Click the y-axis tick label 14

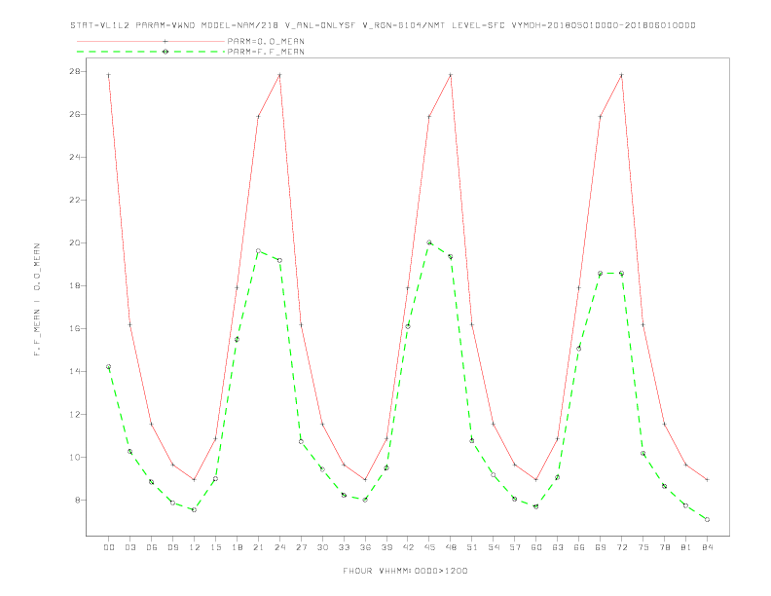click(75, 371)
